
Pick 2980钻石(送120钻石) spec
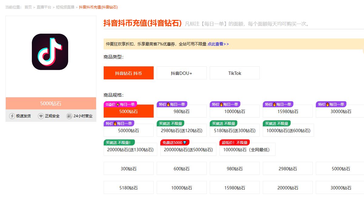click(182, 130)
